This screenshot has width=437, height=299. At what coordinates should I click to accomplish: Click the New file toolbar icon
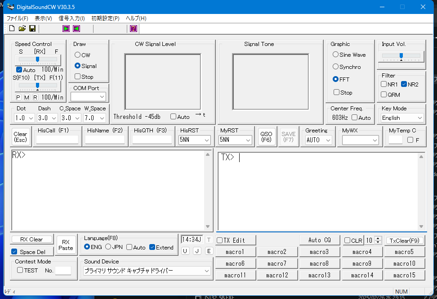coord(12,28)
